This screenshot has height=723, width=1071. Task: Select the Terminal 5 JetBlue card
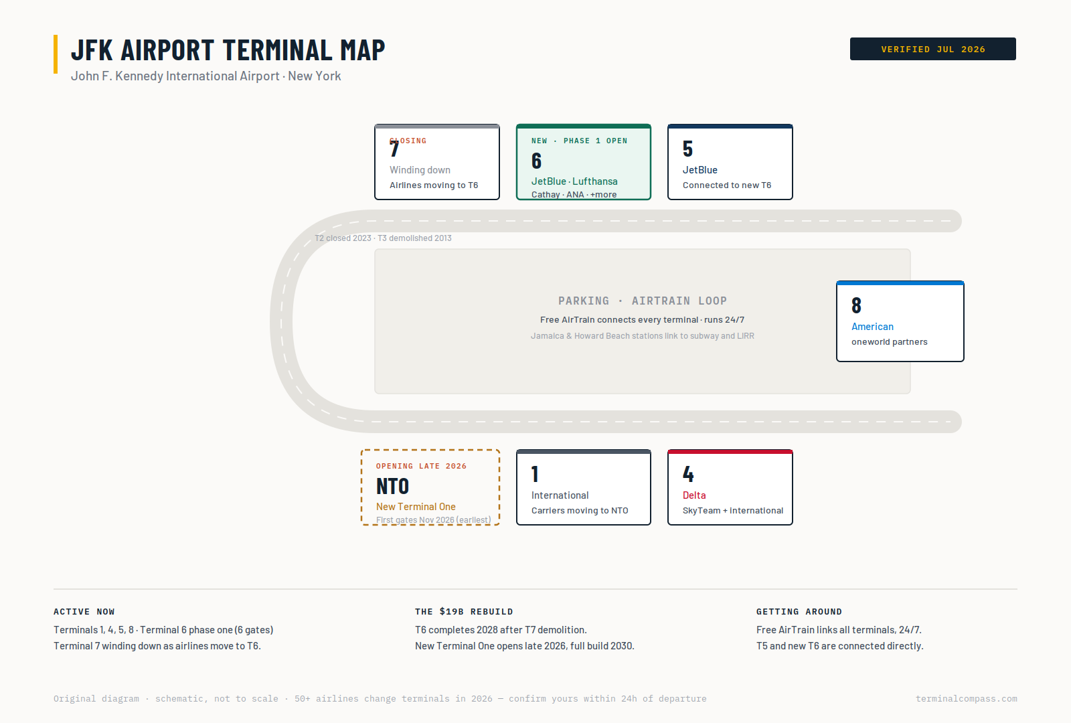pos(730,162)
